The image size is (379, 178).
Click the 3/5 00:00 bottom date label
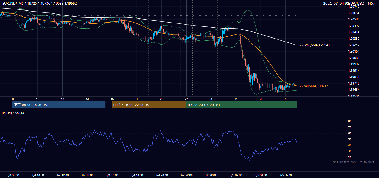(x=211, y=175)
